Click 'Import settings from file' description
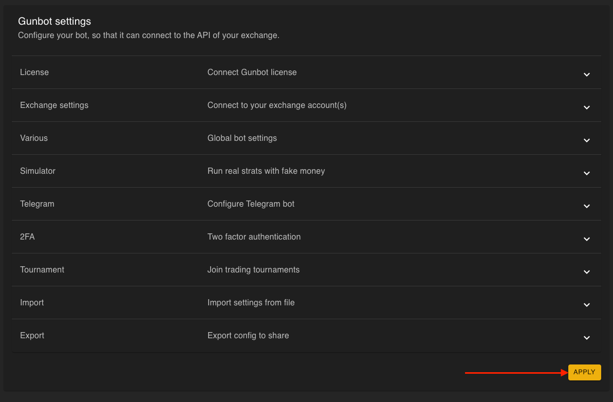The width and height of the screenshot is (613, 402). pyautogui.click(x=251, y=302)
